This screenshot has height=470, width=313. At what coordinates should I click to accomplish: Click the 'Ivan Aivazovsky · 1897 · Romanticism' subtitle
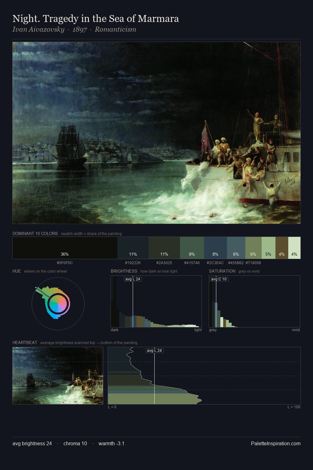[x=74, y=29]
